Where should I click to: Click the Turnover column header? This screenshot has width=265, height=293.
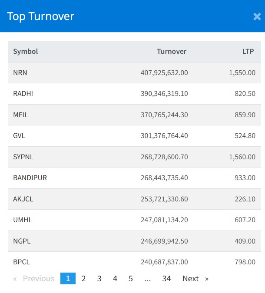pyautogui.click(x=172, y=51)
